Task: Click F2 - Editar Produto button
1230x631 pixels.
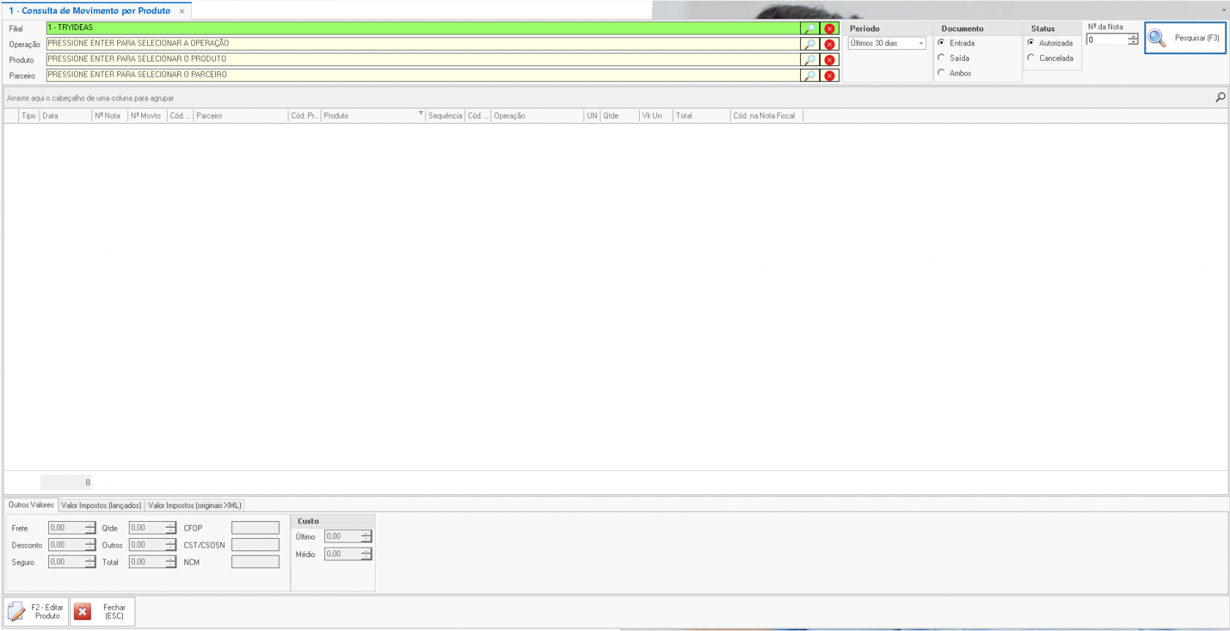Action: tap(37, 612)
